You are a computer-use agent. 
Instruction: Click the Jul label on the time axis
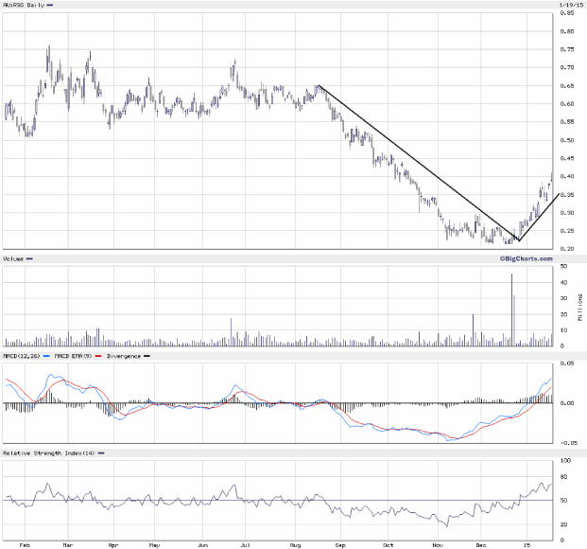[248, 546]
